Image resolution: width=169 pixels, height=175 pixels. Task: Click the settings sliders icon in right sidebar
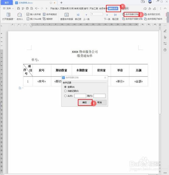click(x=165, y=43)
